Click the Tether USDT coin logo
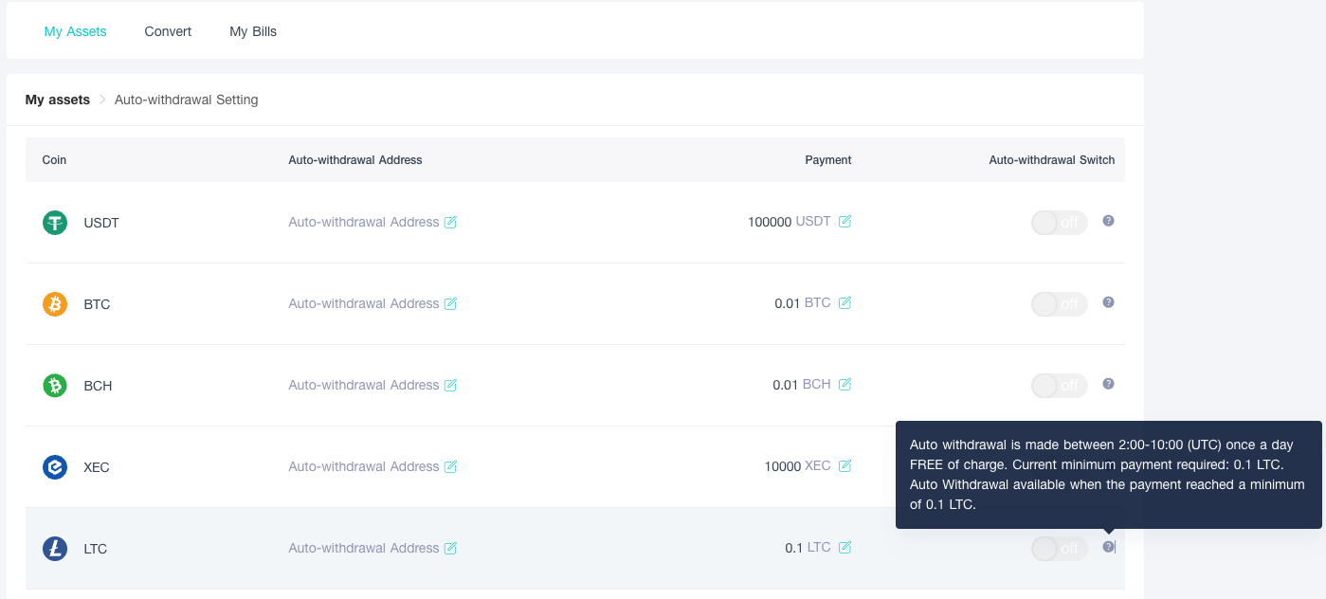The height and width of the screenshot is (599, 1326). (x=55, y=223)
